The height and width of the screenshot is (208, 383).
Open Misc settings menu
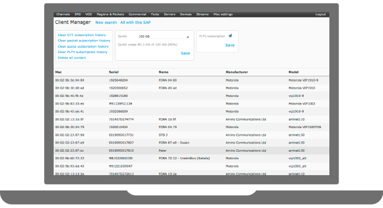tap(223, 14)
